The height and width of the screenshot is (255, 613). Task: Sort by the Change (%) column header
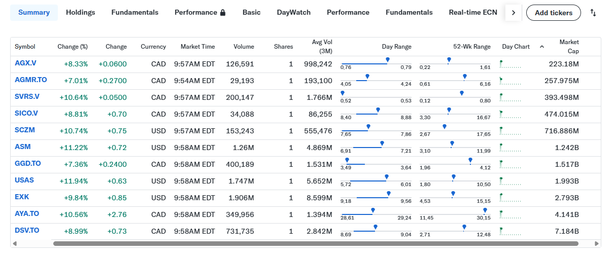[x=73, y=47]
